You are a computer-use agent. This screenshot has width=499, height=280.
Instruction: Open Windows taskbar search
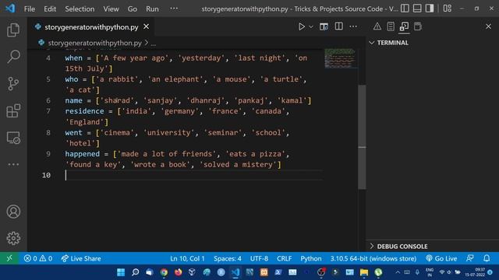(x=135, y=272)
